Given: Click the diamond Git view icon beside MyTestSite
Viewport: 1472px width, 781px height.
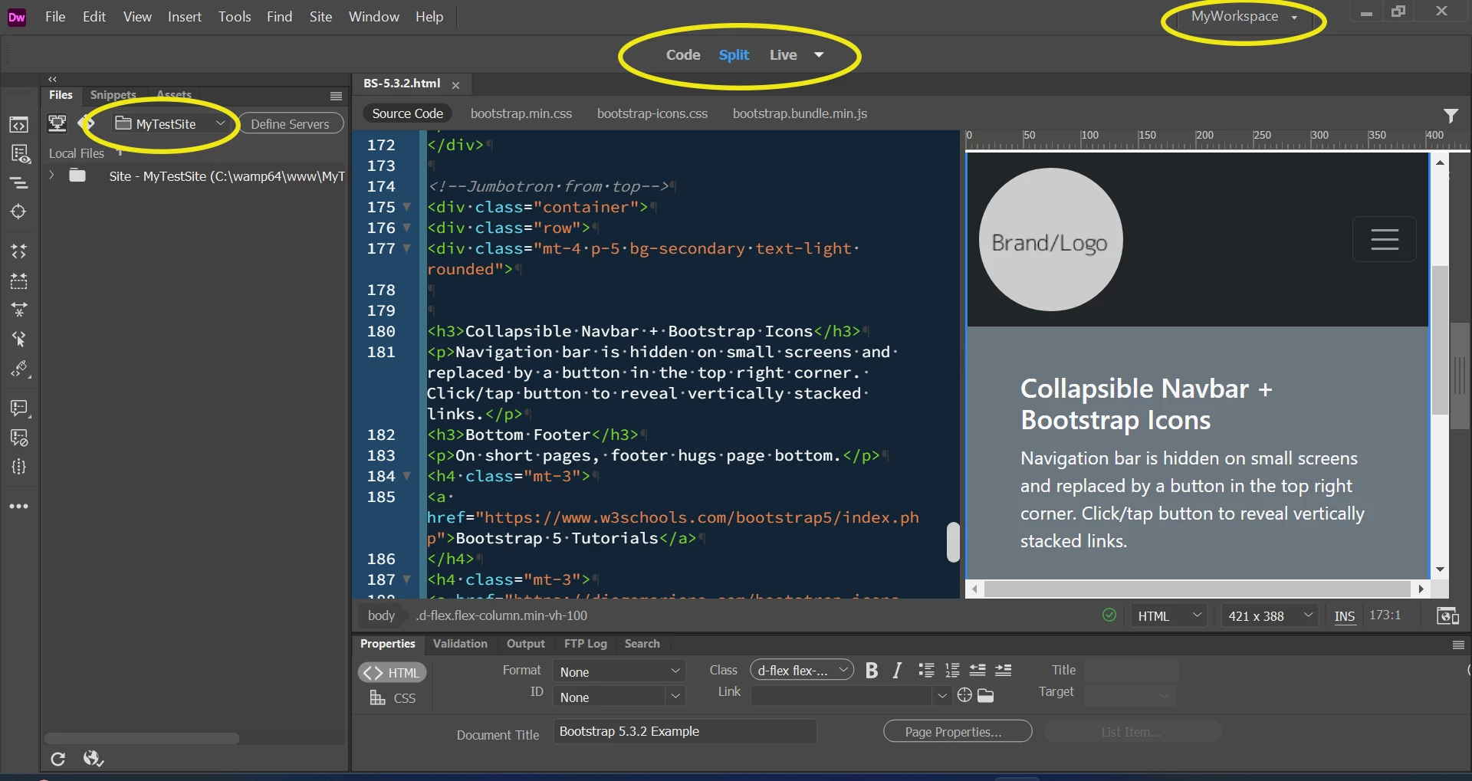Looking at the screenshot, I should [x=86, y=123].
